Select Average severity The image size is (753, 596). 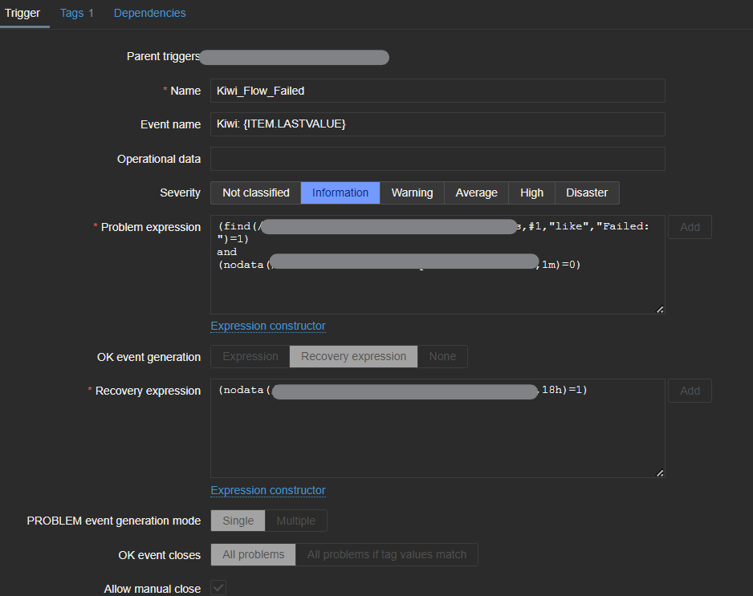click(x=476, y=193)
